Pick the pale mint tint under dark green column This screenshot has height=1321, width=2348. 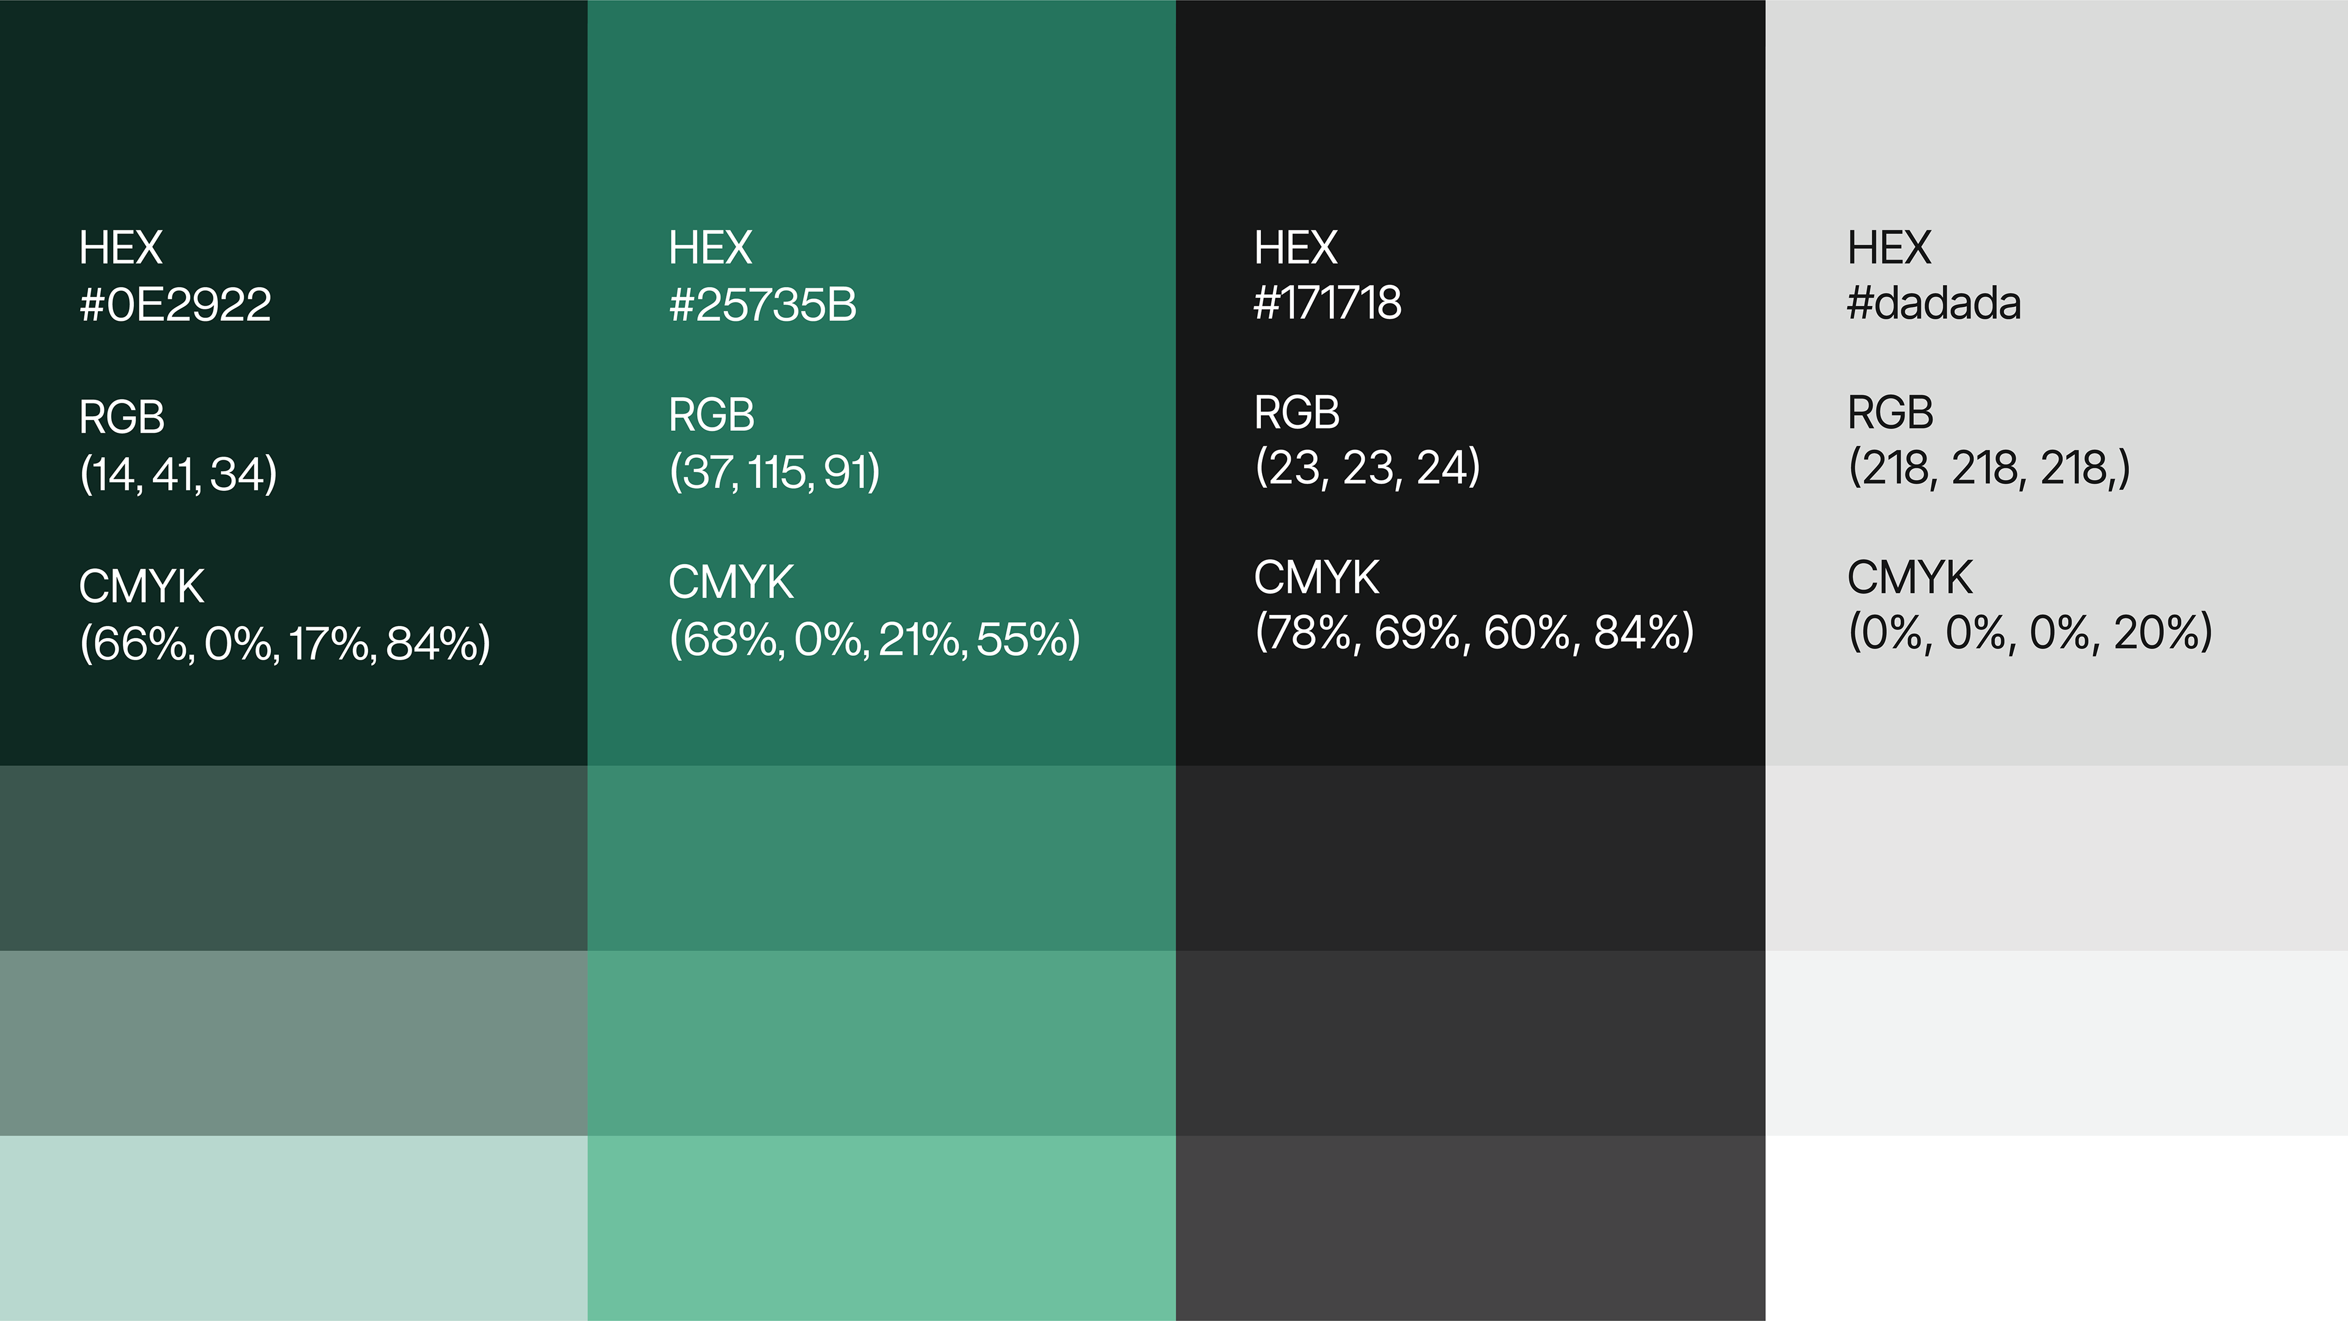point(293,1228)
